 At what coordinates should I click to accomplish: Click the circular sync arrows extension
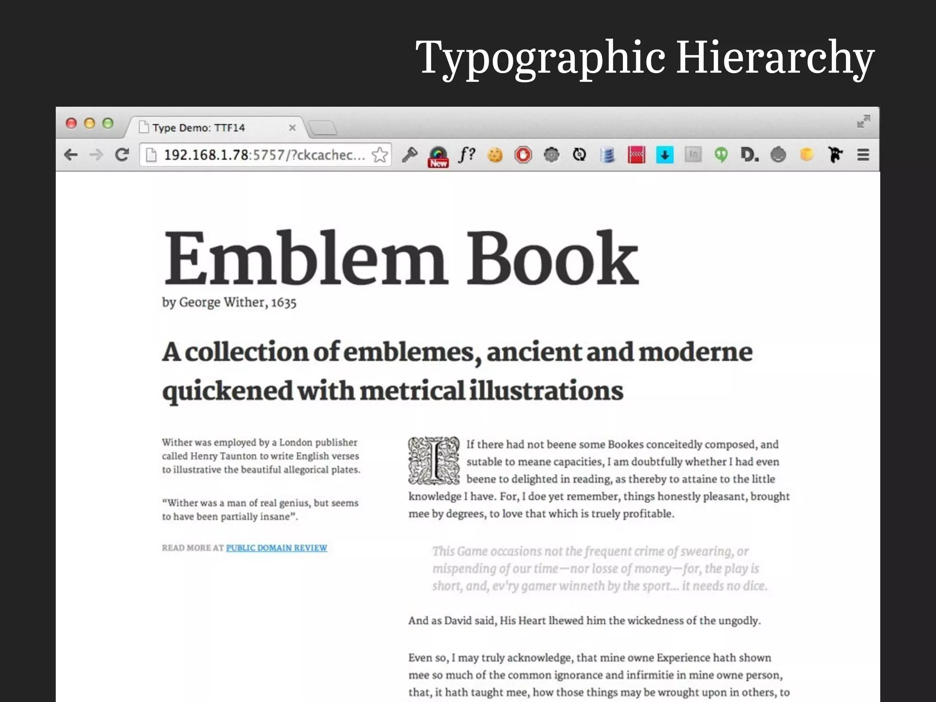pos(580,155)
